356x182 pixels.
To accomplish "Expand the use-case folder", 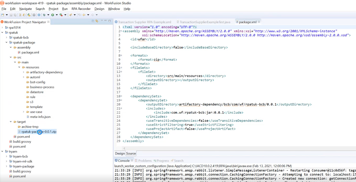I will [24, 112].
